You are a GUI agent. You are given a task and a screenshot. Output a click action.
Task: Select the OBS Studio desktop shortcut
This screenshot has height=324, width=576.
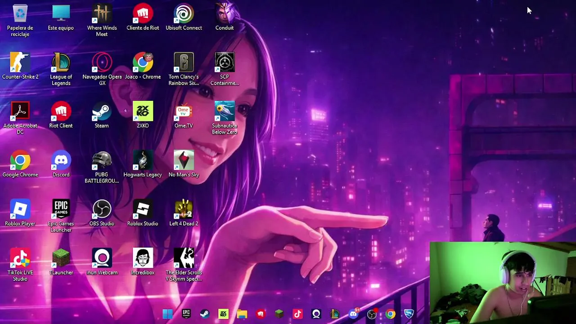point(102,214)
